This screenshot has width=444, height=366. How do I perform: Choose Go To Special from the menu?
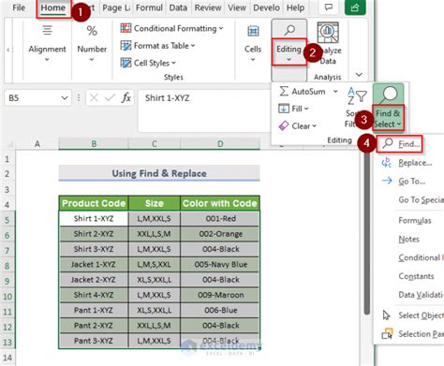tap(421, 199)
